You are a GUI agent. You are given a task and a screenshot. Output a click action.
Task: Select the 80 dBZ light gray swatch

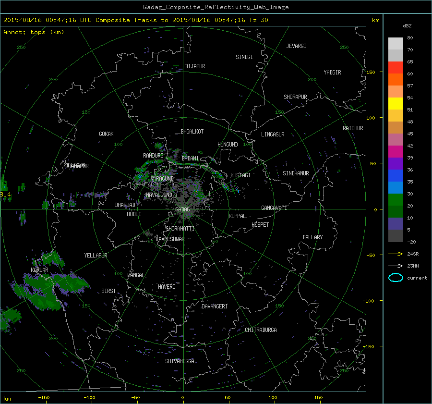click(x=396, y=43)
